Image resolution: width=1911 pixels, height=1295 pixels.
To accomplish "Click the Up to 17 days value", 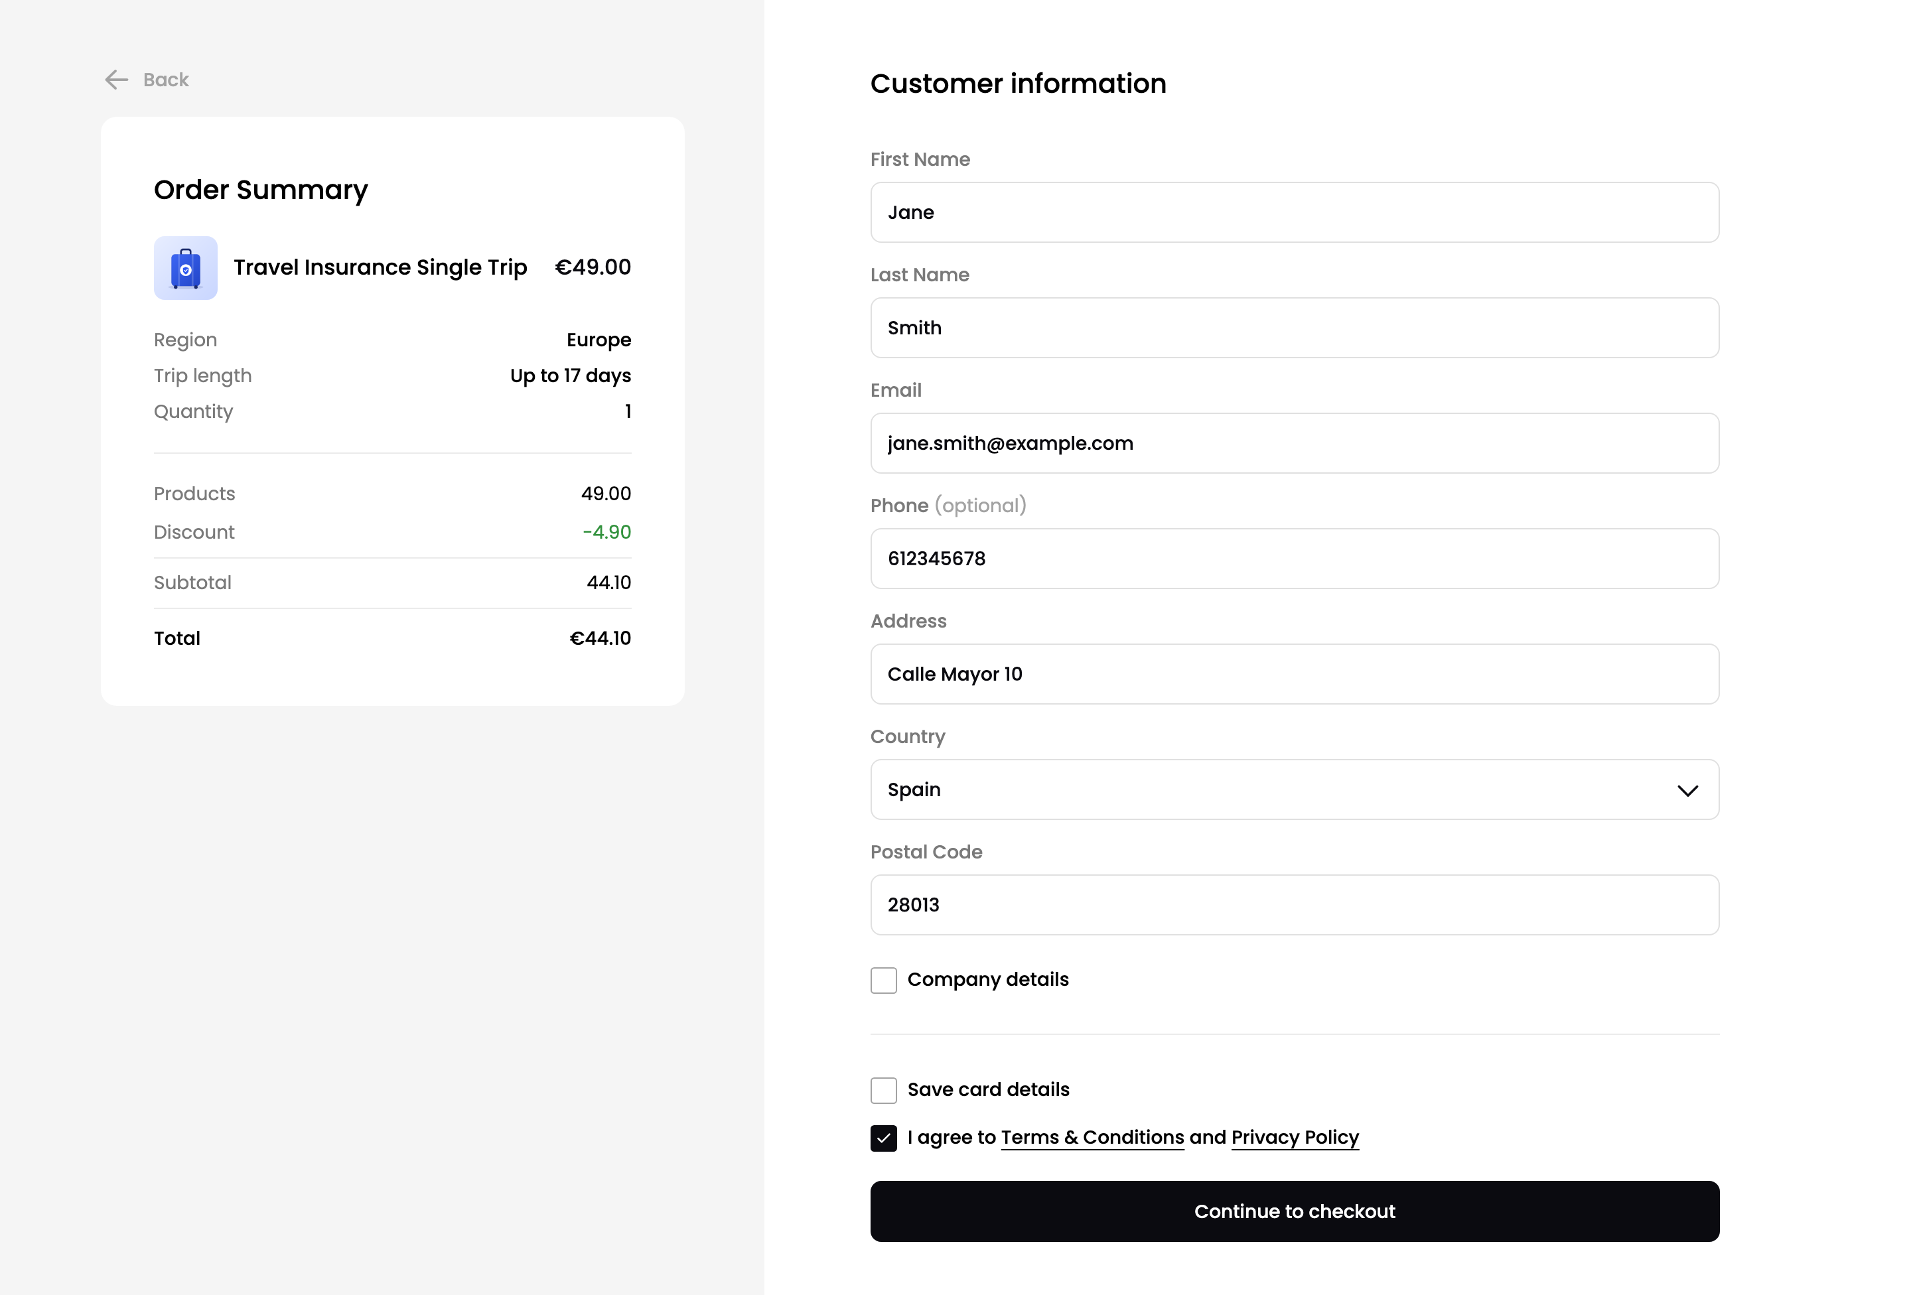I will pos(571,375).
